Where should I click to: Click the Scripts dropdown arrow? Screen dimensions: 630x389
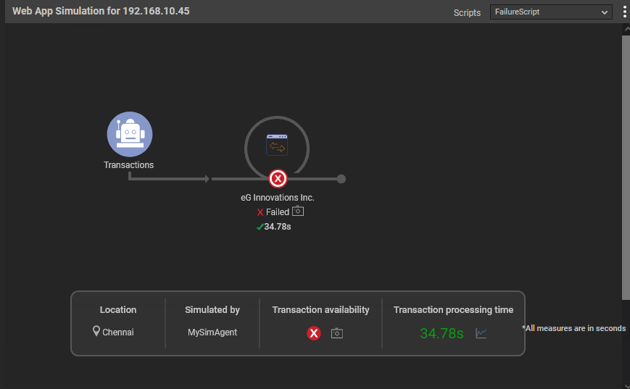pos(605,12)
